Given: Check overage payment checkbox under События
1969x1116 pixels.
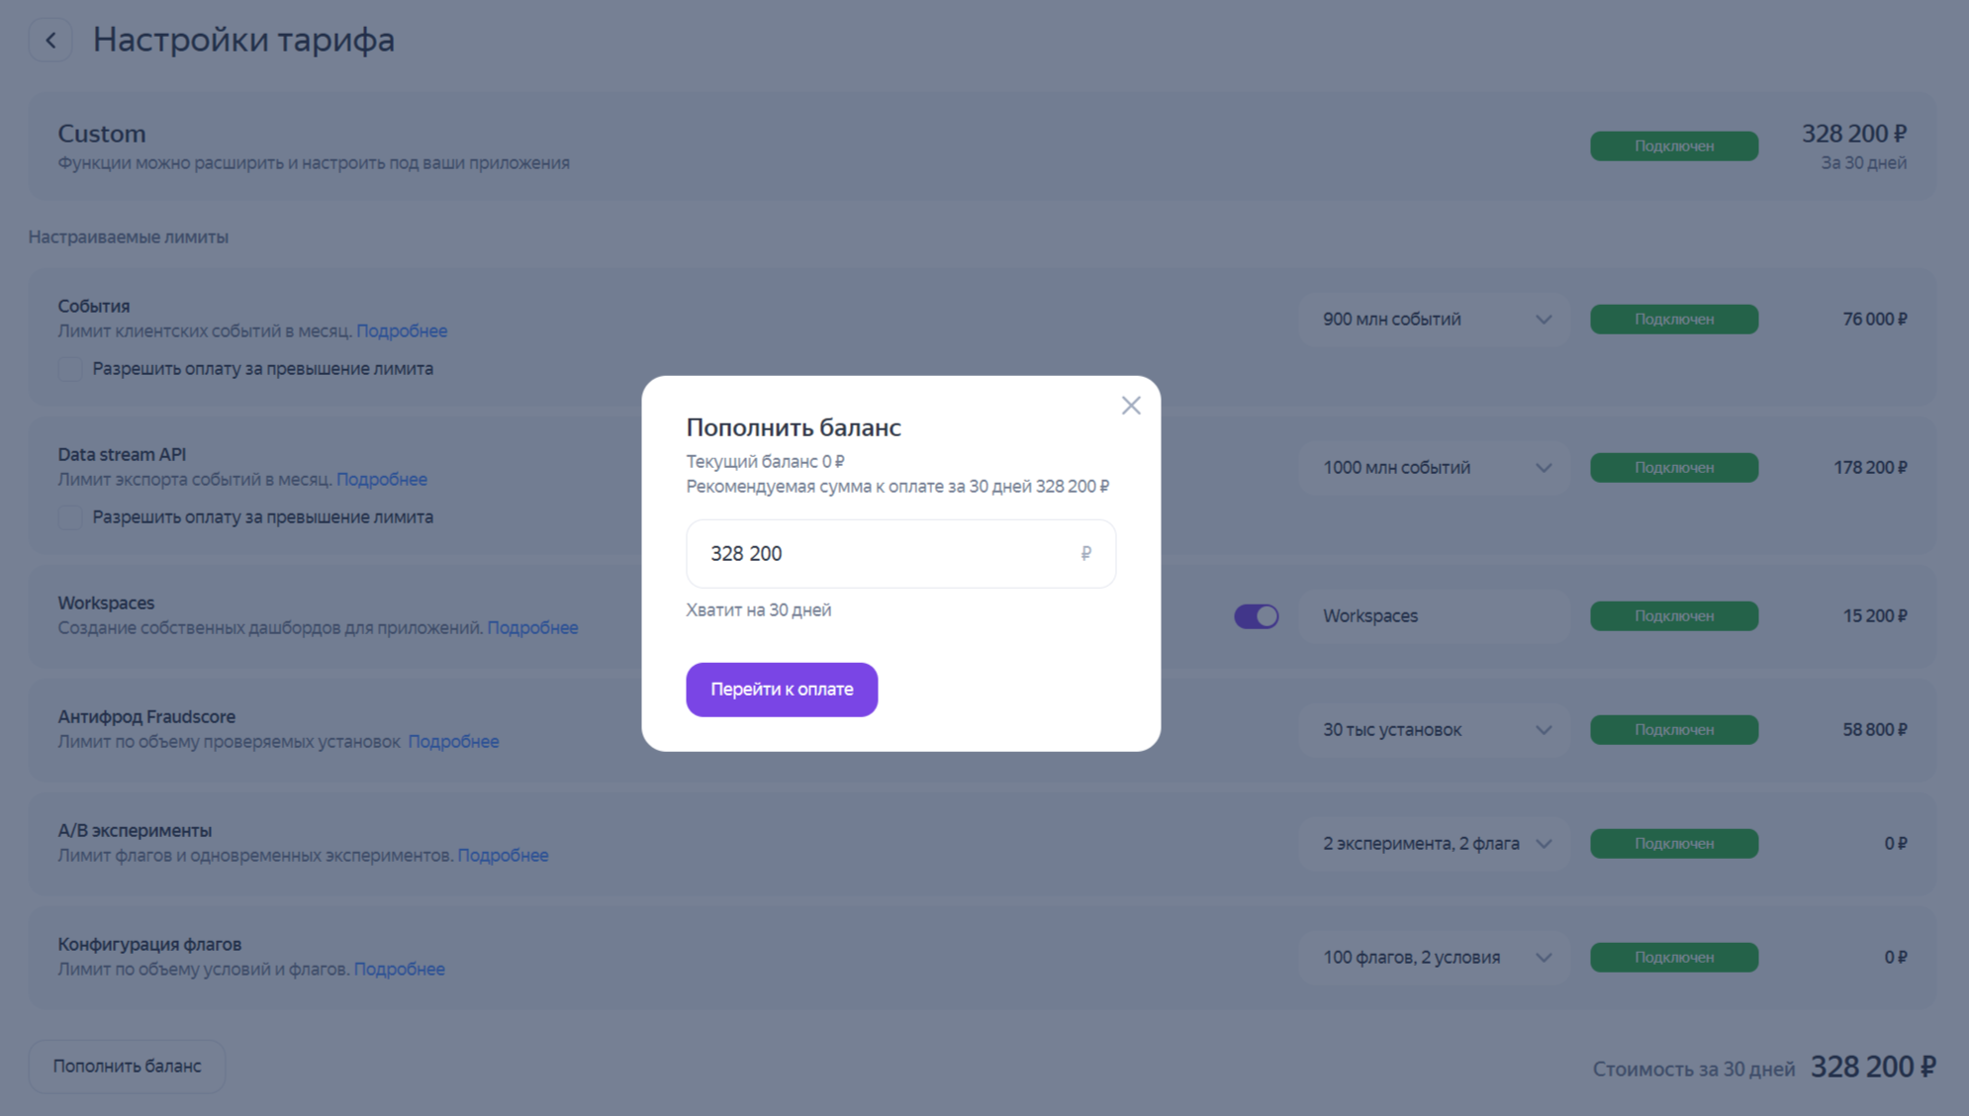Looking at the screenshot, I should 70,369.
